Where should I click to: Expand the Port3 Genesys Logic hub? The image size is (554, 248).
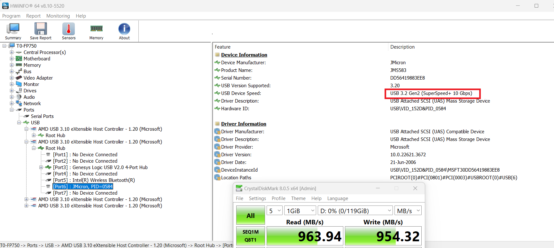tap(41, 167)
